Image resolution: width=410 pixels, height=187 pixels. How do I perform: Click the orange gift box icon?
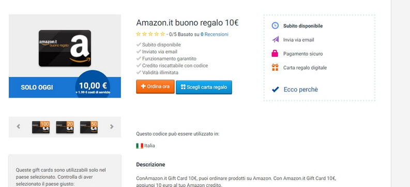pos(275,67)
